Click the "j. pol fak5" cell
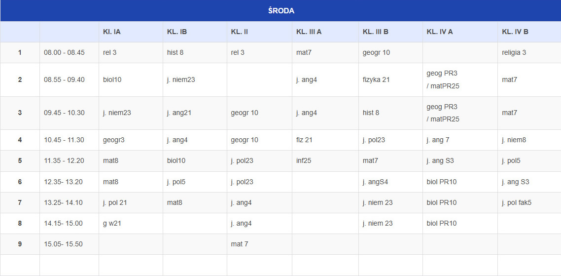Image resolution: width=561 pixels, height=276 pixels. coord(517,202)
